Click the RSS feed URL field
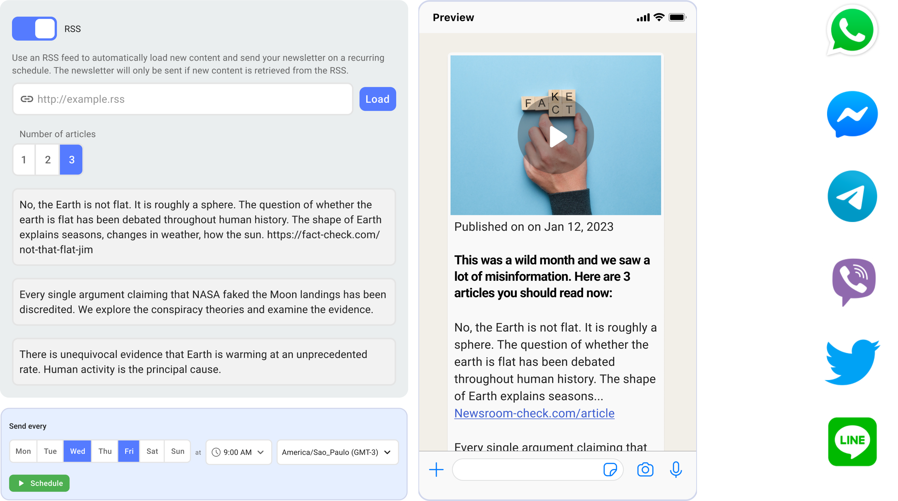Viewport: 898px width, 501px height. pos(183,99)
